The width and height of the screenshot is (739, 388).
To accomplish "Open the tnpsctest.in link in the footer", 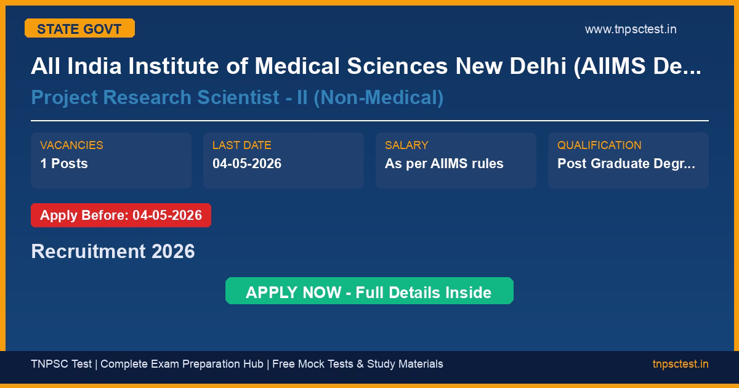I will point(680,364).
